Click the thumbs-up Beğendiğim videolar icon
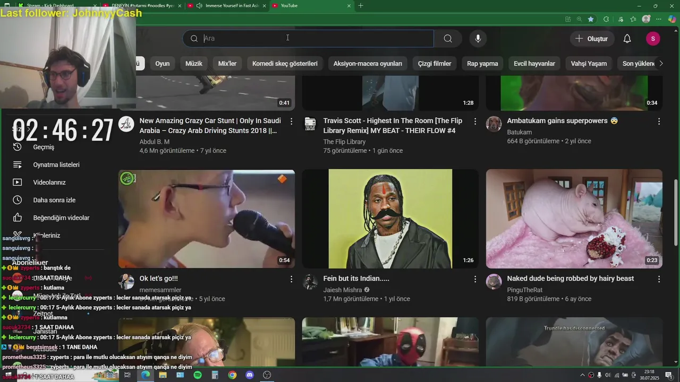This screenshot has width=680, height=382. [x=18, y=218]
